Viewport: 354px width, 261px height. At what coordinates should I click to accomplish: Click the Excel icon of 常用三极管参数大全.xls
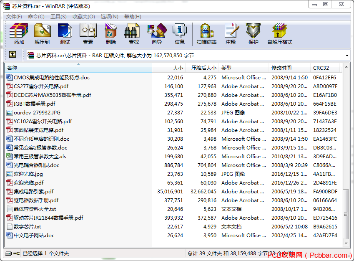coord(10,156)
